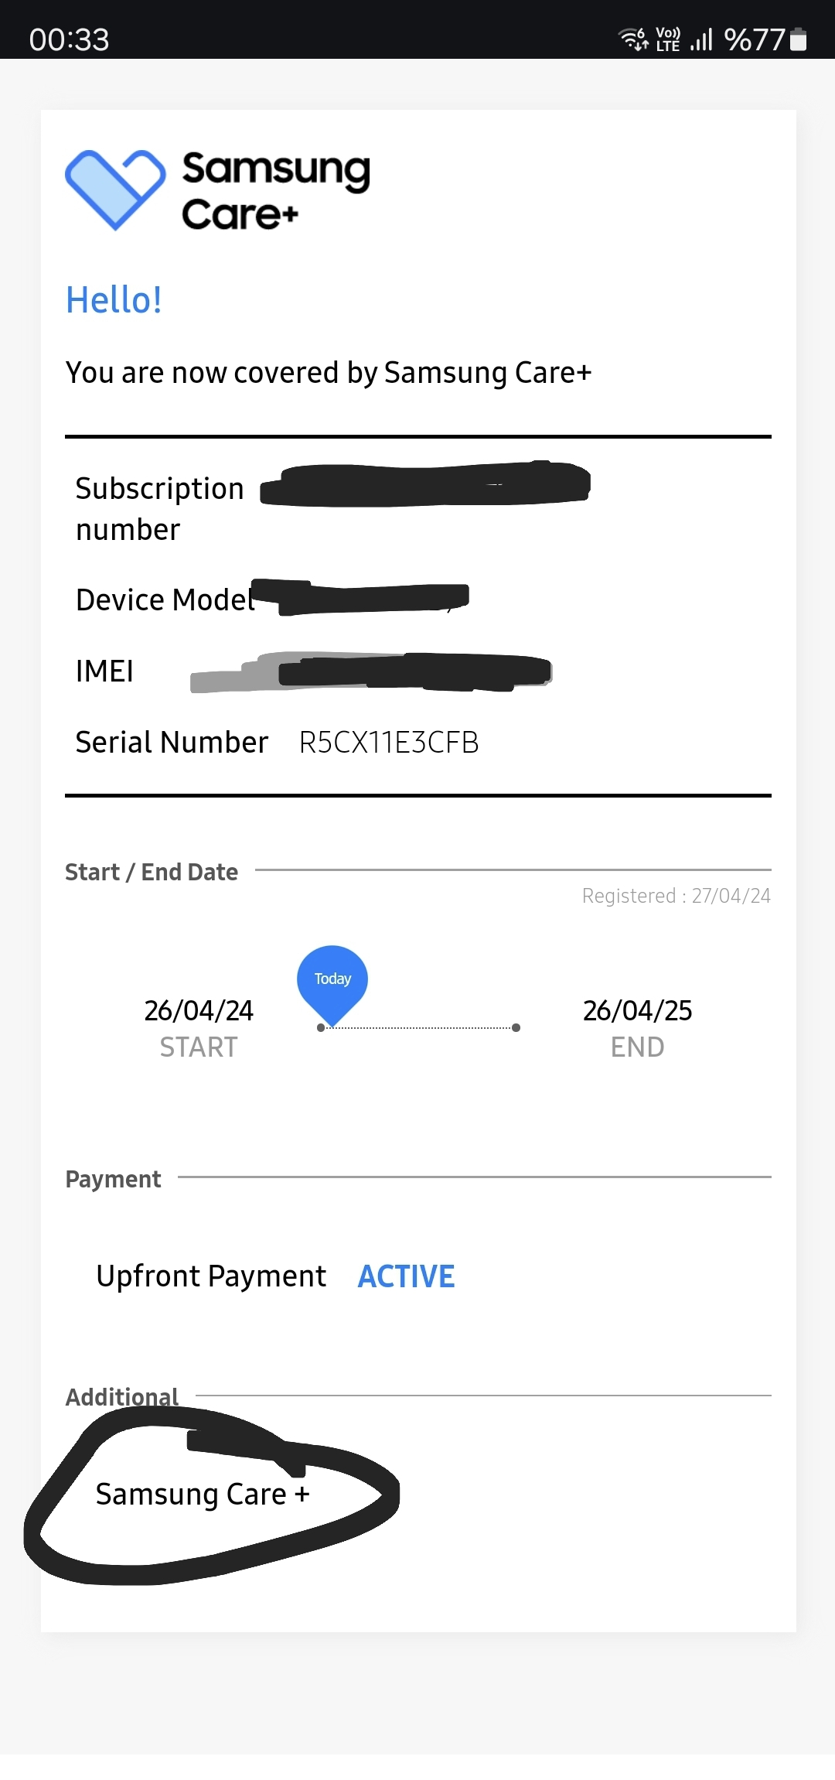Select the Upfront Payment label
This screenshot has height=1780, width=835.
tap(211, 1276)
